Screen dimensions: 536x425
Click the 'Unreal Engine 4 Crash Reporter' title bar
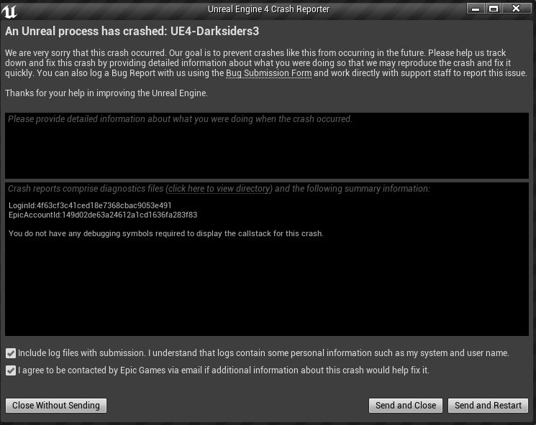(268, 9)
